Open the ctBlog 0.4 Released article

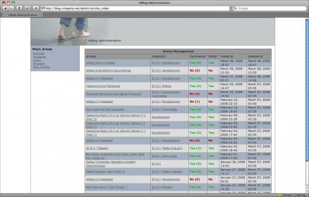coord(99,102)
